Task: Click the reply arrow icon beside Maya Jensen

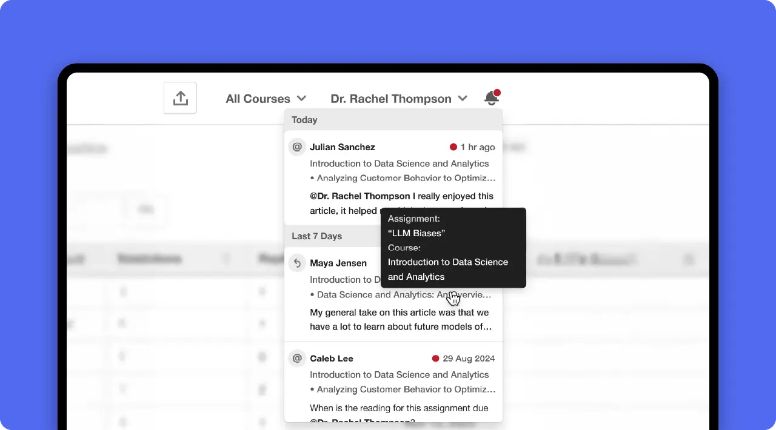Action: tap(297, 263)
